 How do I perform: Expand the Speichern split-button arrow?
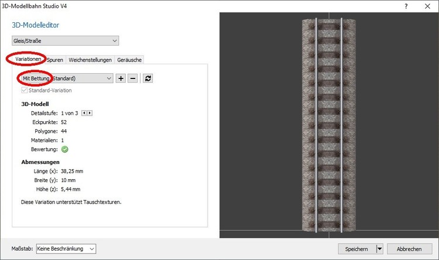click(379, 249)
